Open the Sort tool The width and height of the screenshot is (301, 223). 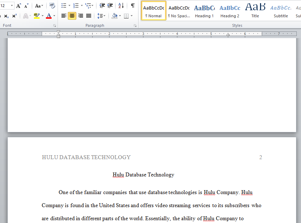121,6
